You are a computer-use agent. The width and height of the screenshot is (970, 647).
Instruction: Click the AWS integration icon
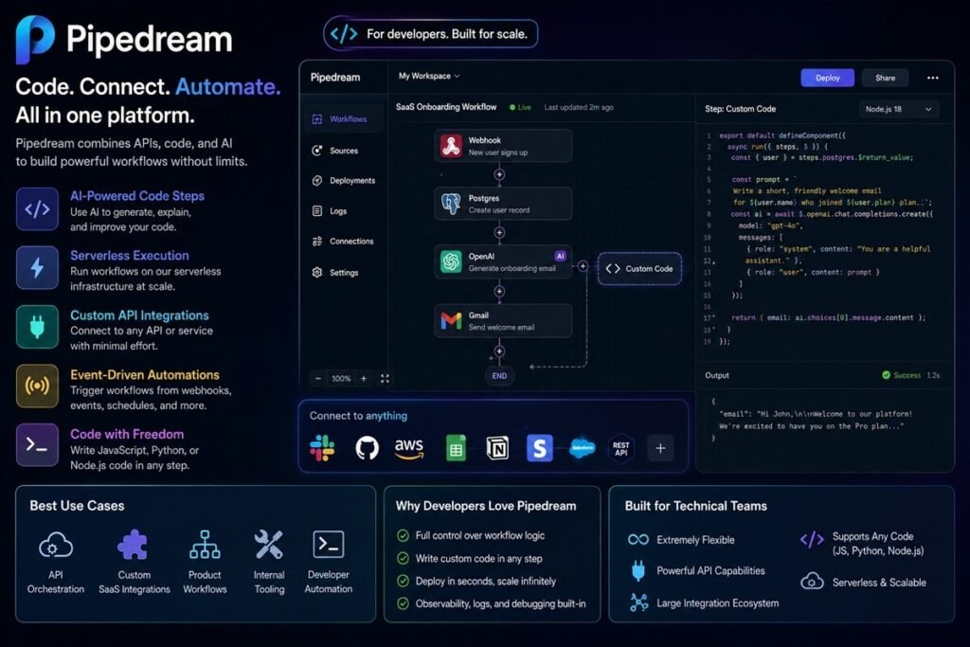click(409, 448)
